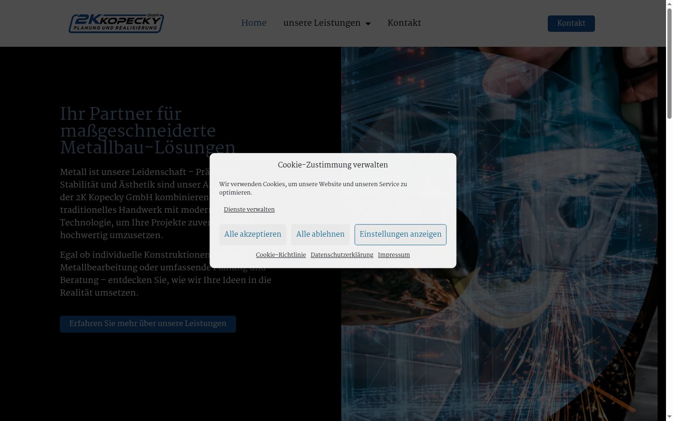Open the Cookie-Richtlinie link
The height and width of the screenshot is (421, 673).
pyautogui.click(x=281, y=255)
